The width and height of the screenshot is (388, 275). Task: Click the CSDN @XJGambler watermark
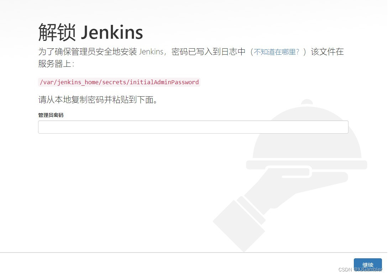point(360,269)
